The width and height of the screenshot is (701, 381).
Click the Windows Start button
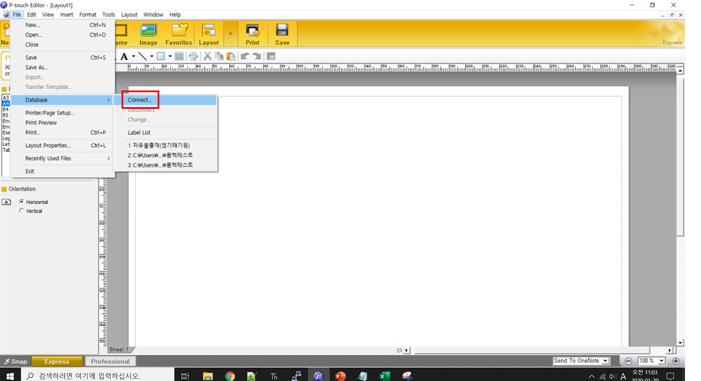coord(9,376)
